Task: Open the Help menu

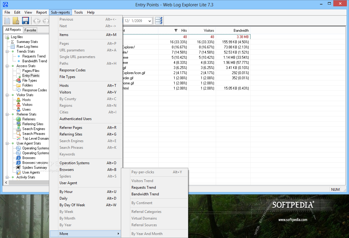Action: pyautogui.click(x=91, y=12)
